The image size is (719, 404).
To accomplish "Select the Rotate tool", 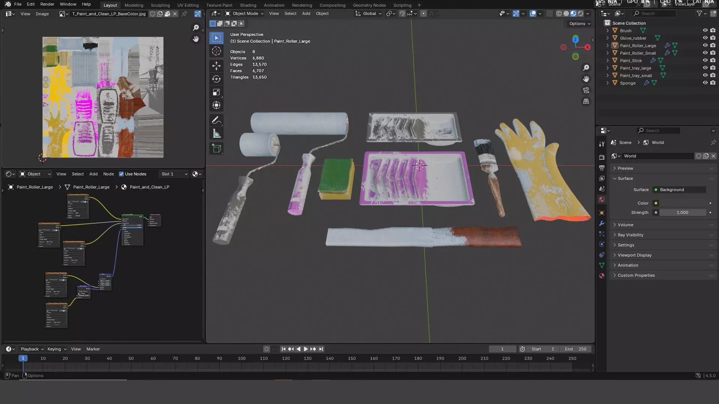I will tap(216, 79).
